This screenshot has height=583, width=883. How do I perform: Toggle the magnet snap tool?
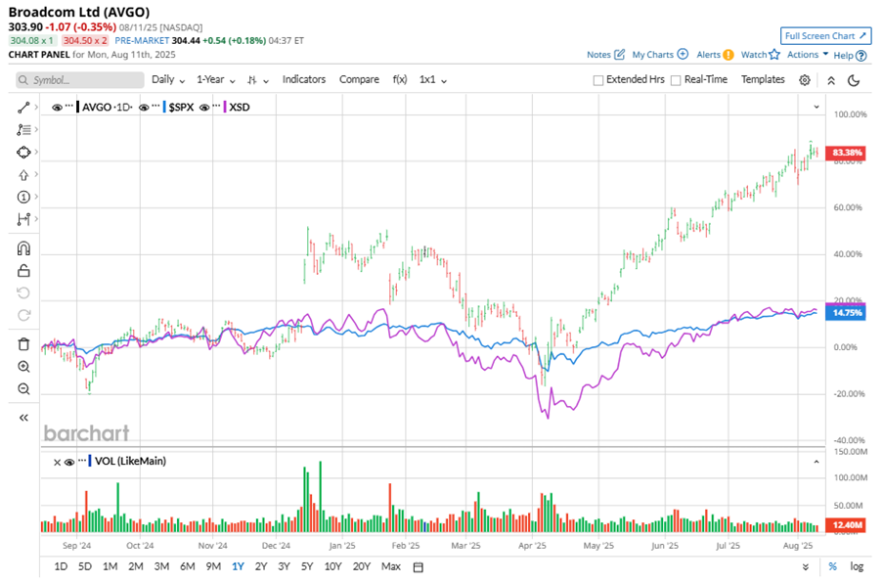click(x=23, y=248)
